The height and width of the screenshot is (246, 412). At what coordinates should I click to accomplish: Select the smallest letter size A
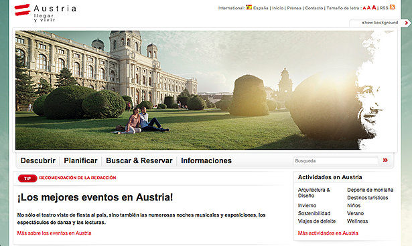coord(364,8)
